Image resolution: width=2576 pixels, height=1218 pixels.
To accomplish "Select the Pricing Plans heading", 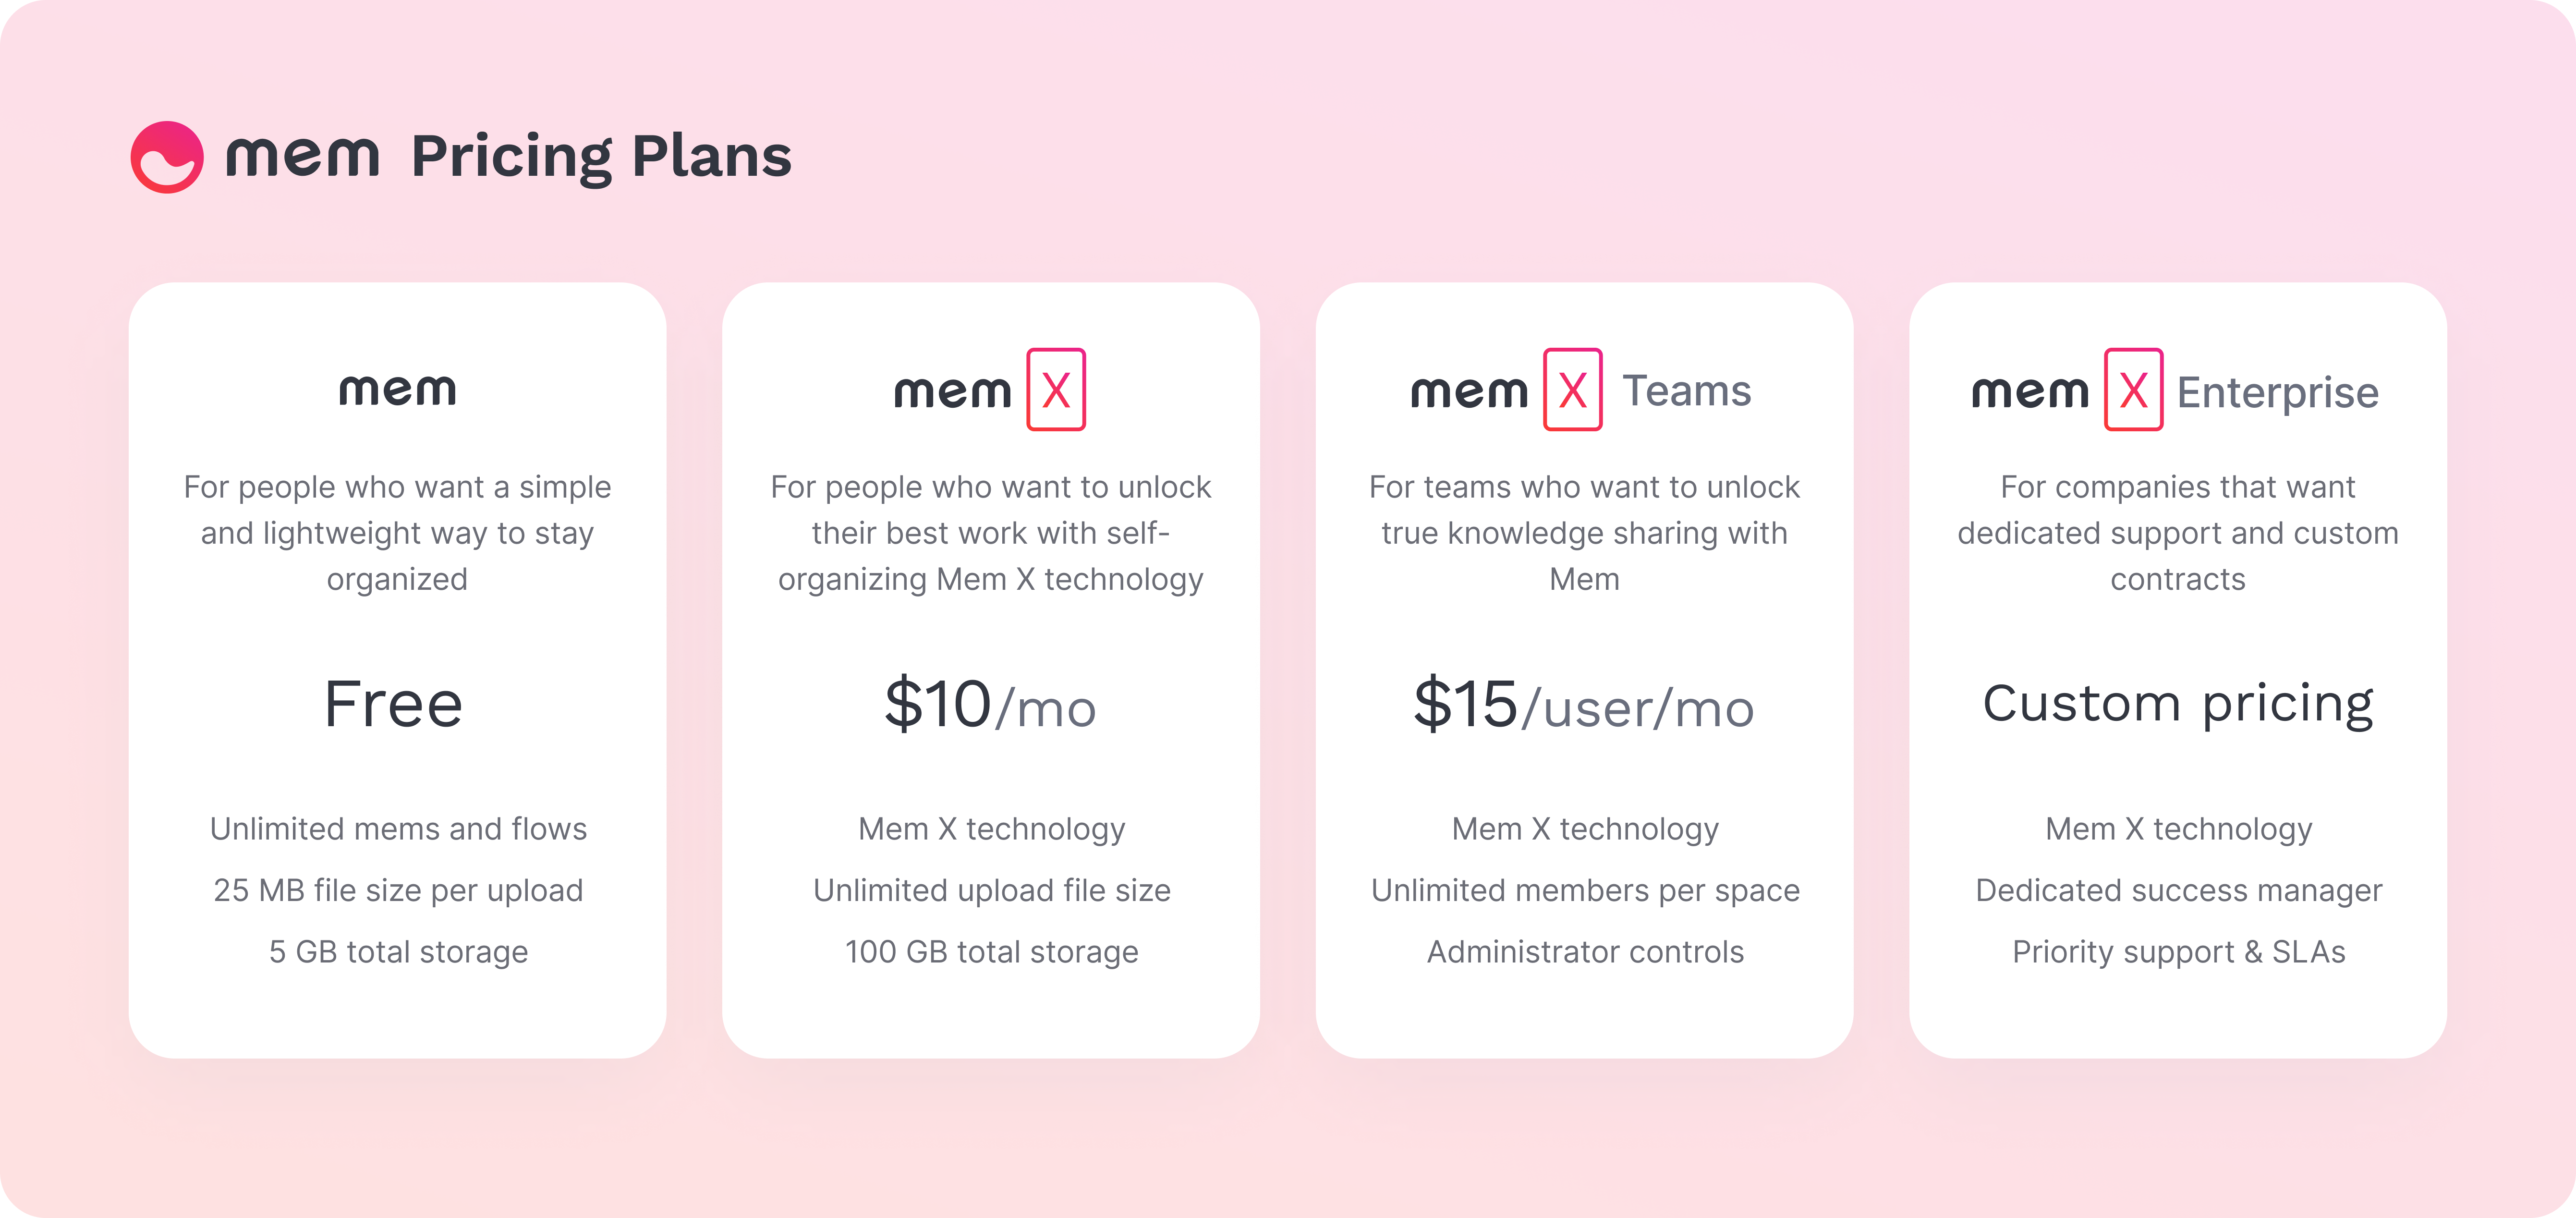I will pyautogui.click(x=601, y=157).
